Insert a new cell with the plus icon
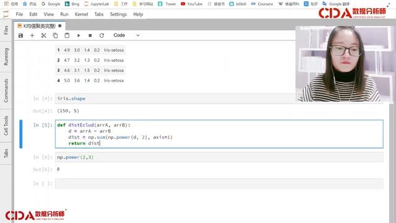The width and height of the screenshot is (396, 223). pos(32,35)
